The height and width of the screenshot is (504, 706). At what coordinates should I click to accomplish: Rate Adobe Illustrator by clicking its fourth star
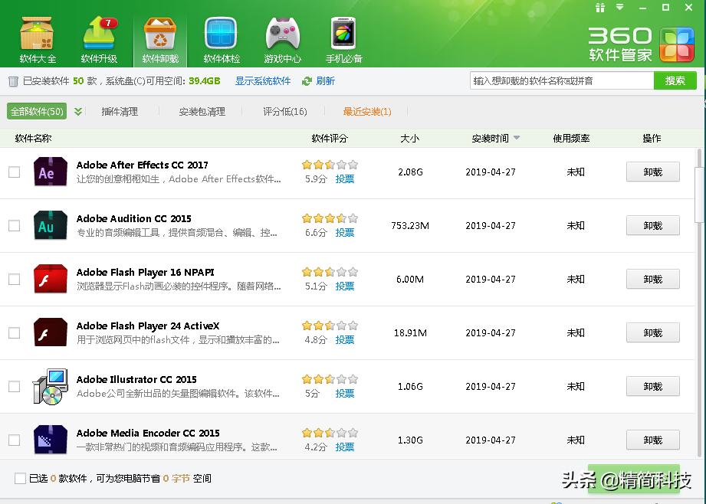pos(341,378)
